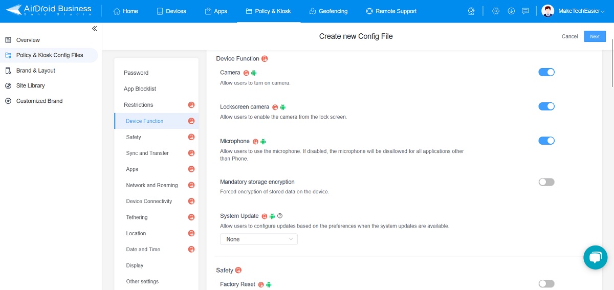Open the live chat widget bubble
The height and width of the screenshot is (290, 614).
point(595,257)
